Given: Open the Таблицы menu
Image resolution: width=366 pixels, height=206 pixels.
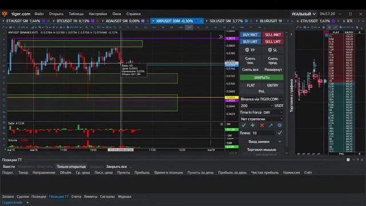Looking at the screenshot, I should (x=76, y=14).
